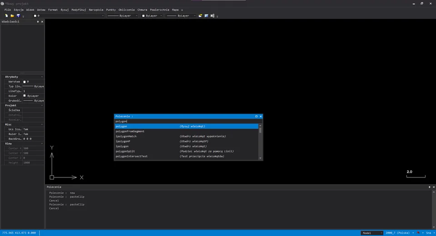Select the polygonIntersectTest suggestion
Screen dimensions: 436x236
point(186,157)
